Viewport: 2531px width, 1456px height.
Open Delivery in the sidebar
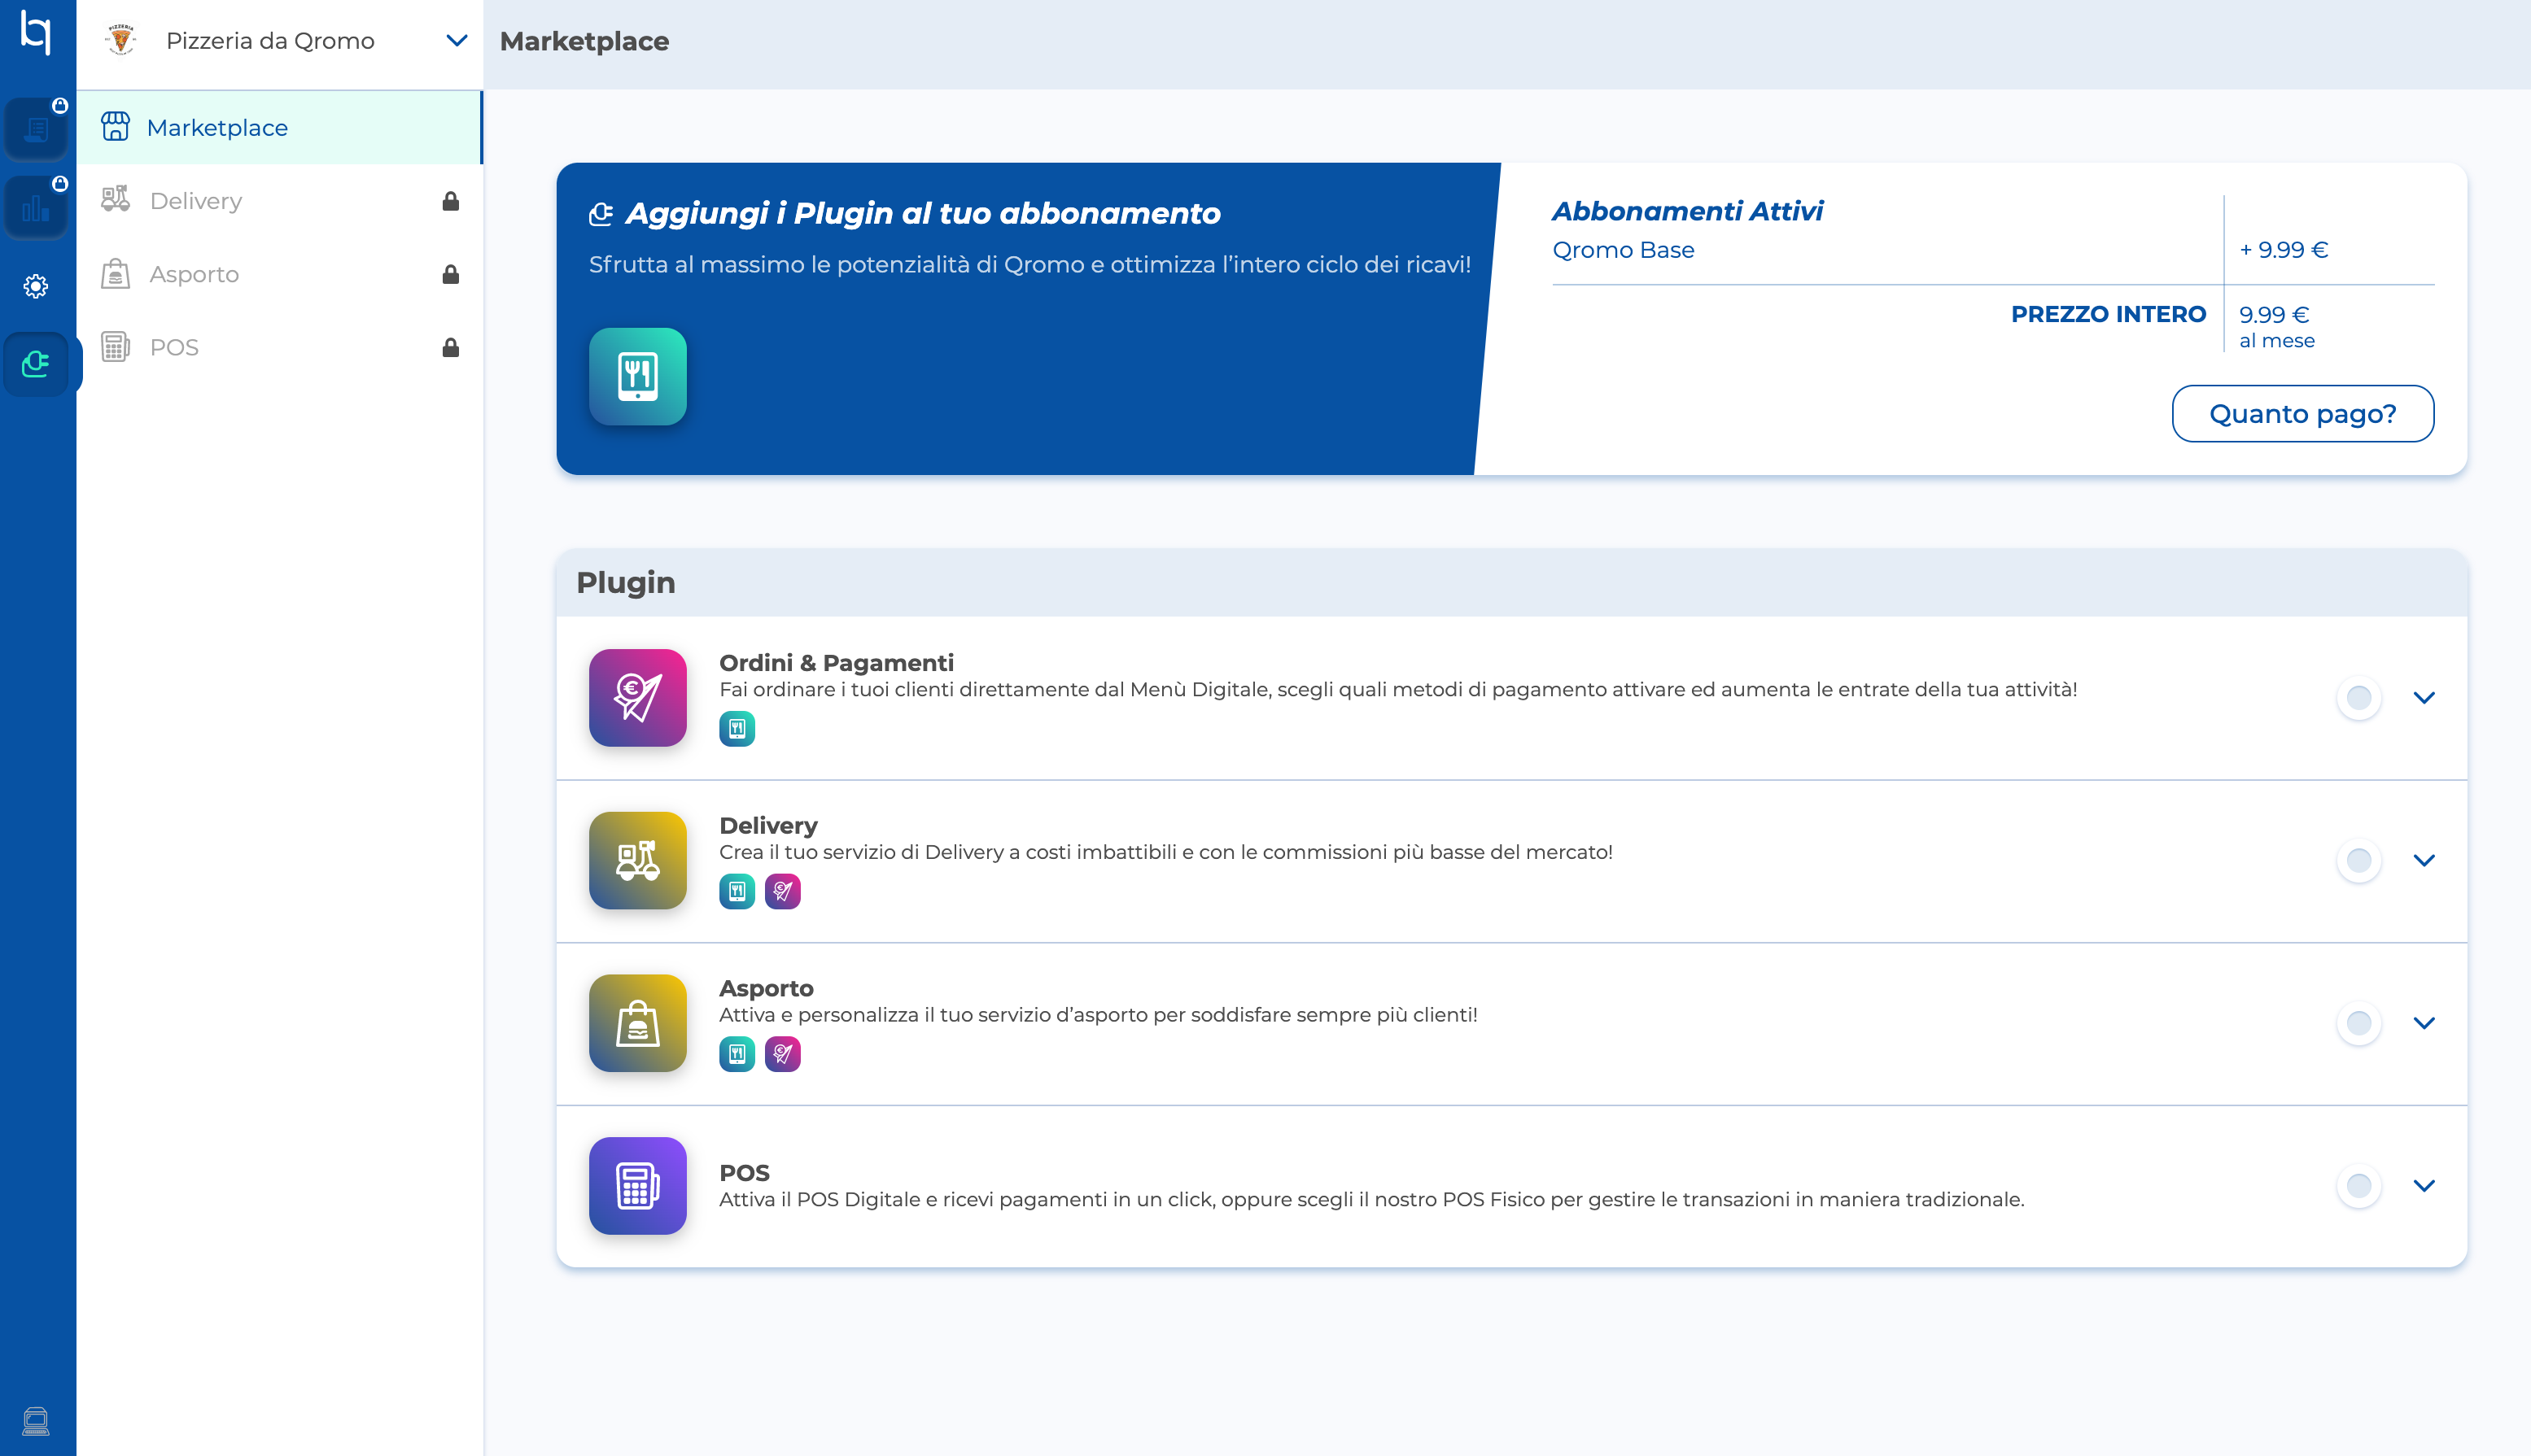click(x=280, y=201)
